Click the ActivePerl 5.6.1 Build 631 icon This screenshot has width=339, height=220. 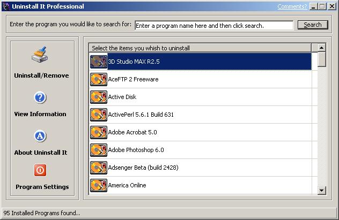coord(99,115)
